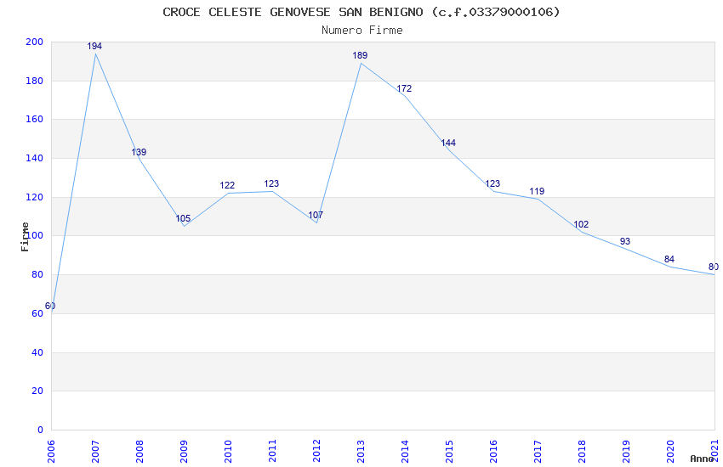Click the 'Firme' y-axis label
723x467 pixels.
pyautogui.click(x=25, y=237)
